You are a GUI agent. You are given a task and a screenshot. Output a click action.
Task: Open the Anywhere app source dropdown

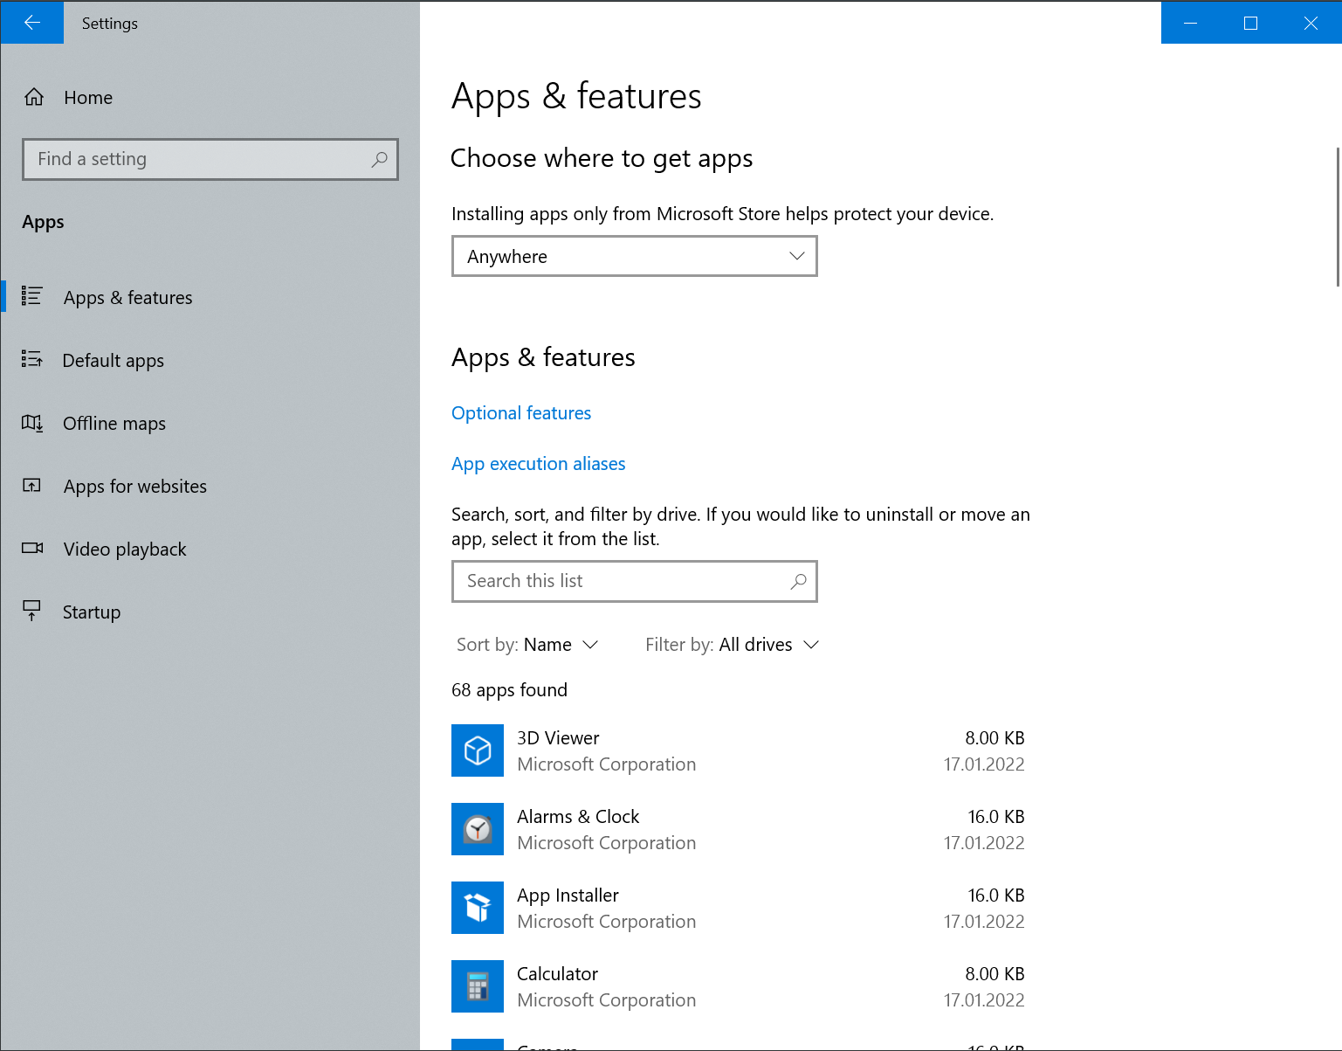(634, 256)
